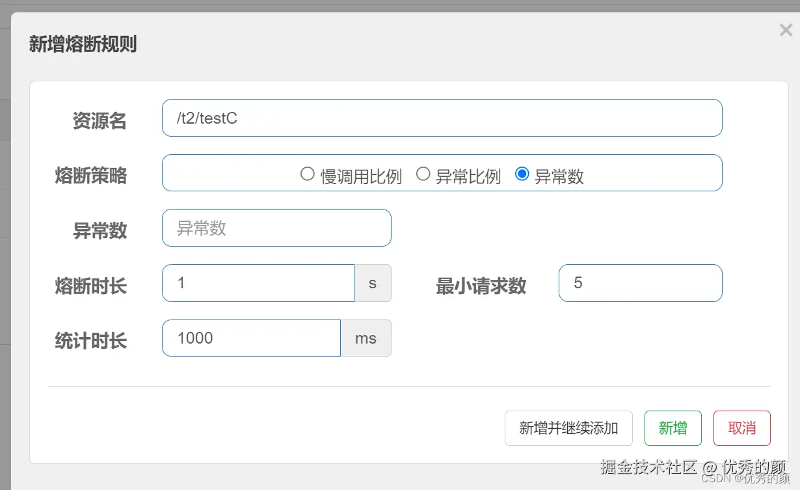This screenshot has height=490, width=800.
Task: Click the CSDN @优秀的颜 watermark text
Action: pyautogui.click(x=746, y=478)
